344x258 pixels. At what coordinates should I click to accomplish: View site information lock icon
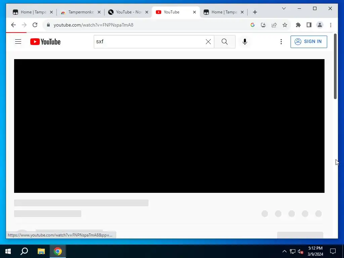pos(48,25)
